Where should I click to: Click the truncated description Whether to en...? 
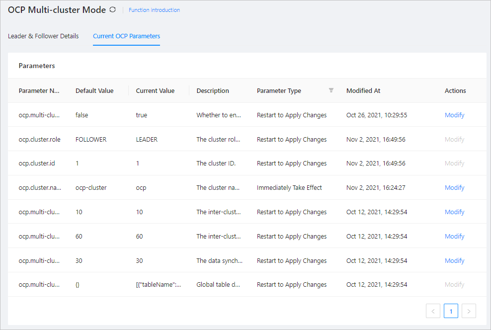click(219, 115)
